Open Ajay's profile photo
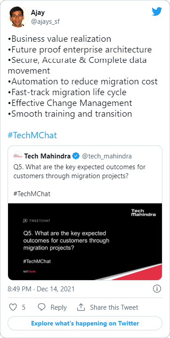The image size is (170, 338). (x=18, y=17)
